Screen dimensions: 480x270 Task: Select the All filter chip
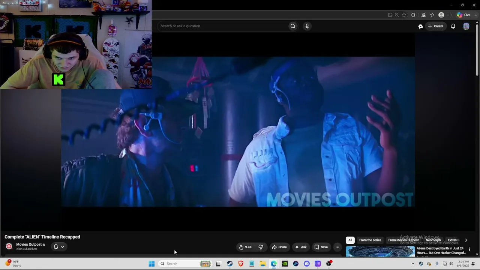pos(350,240)
